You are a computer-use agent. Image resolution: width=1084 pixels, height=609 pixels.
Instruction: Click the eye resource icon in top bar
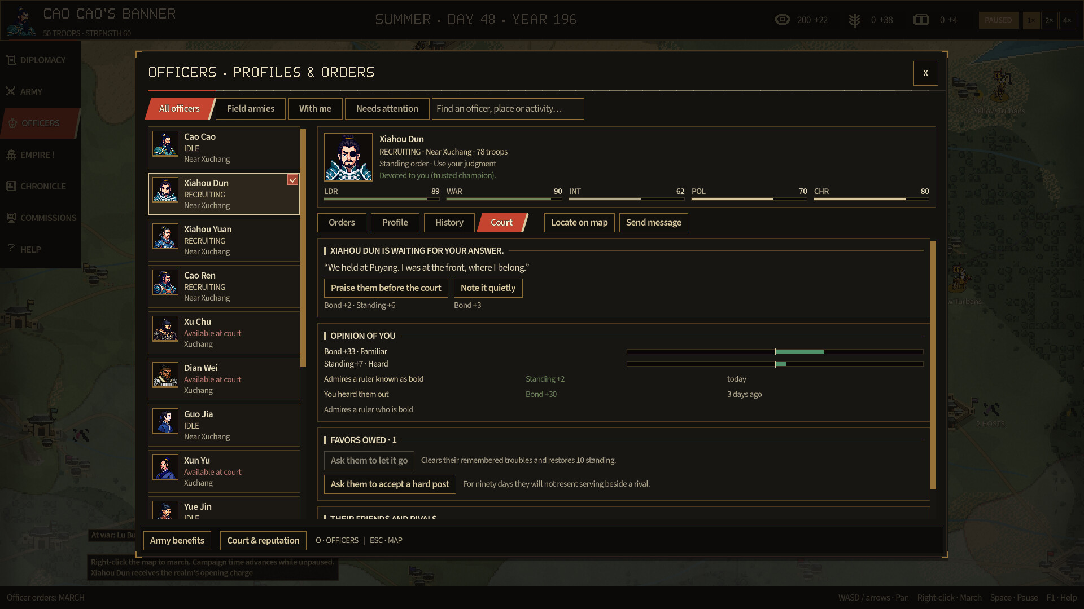click(x=782, y=20)
